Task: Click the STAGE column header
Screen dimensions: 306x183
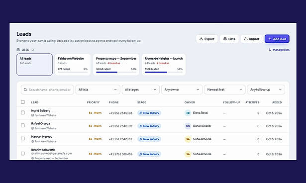Action: point(141,102)
